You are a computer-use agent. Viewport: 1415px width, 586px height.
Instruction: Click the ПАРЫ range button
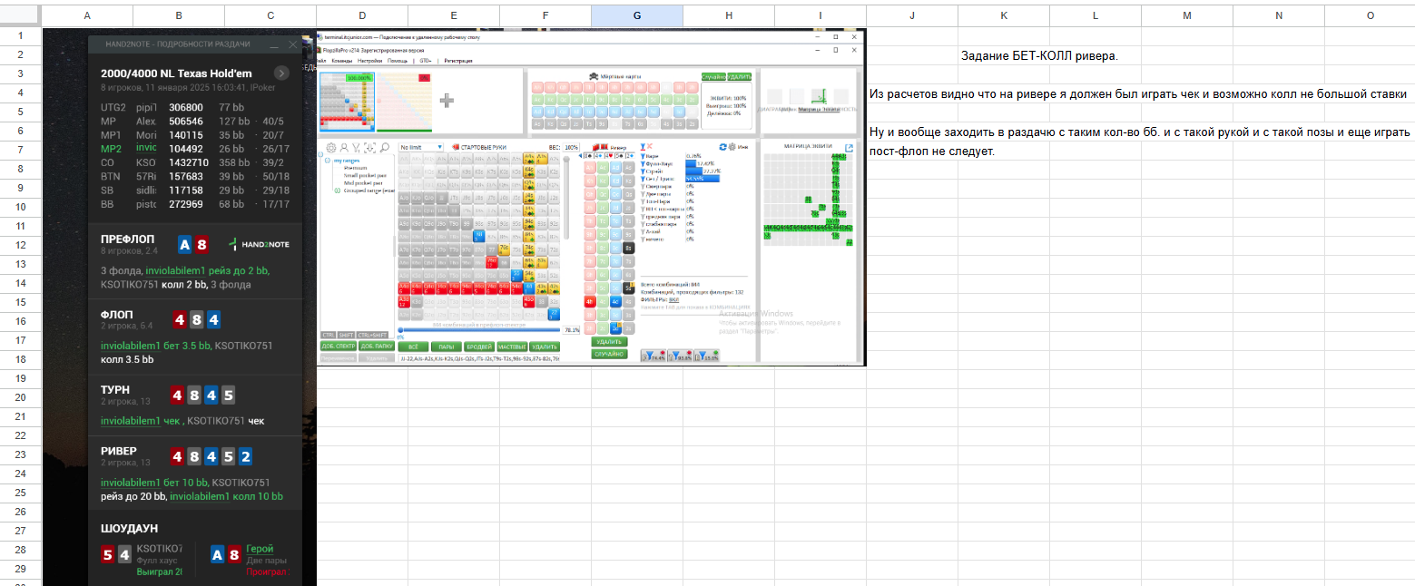446,346
